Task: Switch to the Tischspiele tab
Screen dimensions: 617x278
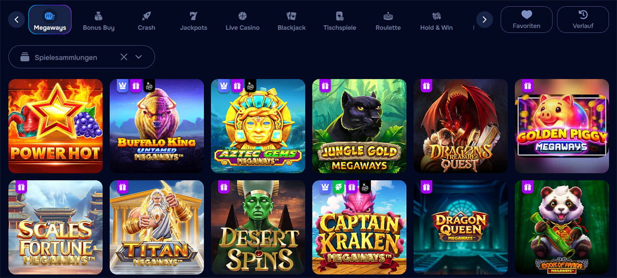Action: point(340,20)
